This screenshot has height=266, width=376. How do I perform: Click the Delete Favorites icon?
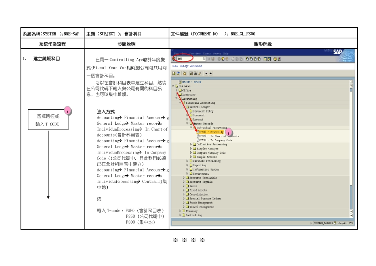(x=195, y=73)
